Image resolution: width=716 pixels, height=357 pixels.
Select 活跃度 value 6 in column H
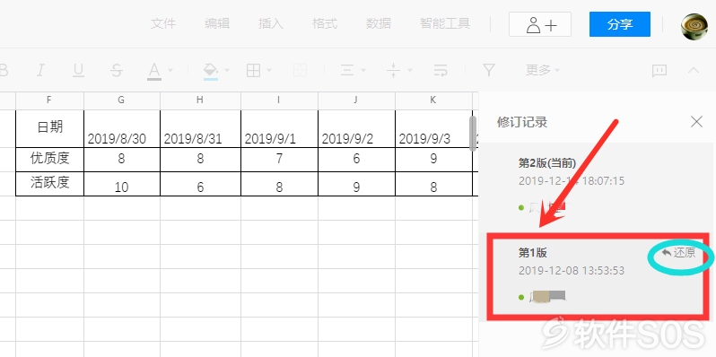pos(200,184)
